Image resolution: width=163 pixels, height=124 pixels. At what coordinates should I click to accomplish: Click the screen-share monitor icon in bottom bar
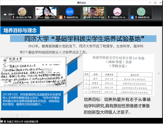2,121
